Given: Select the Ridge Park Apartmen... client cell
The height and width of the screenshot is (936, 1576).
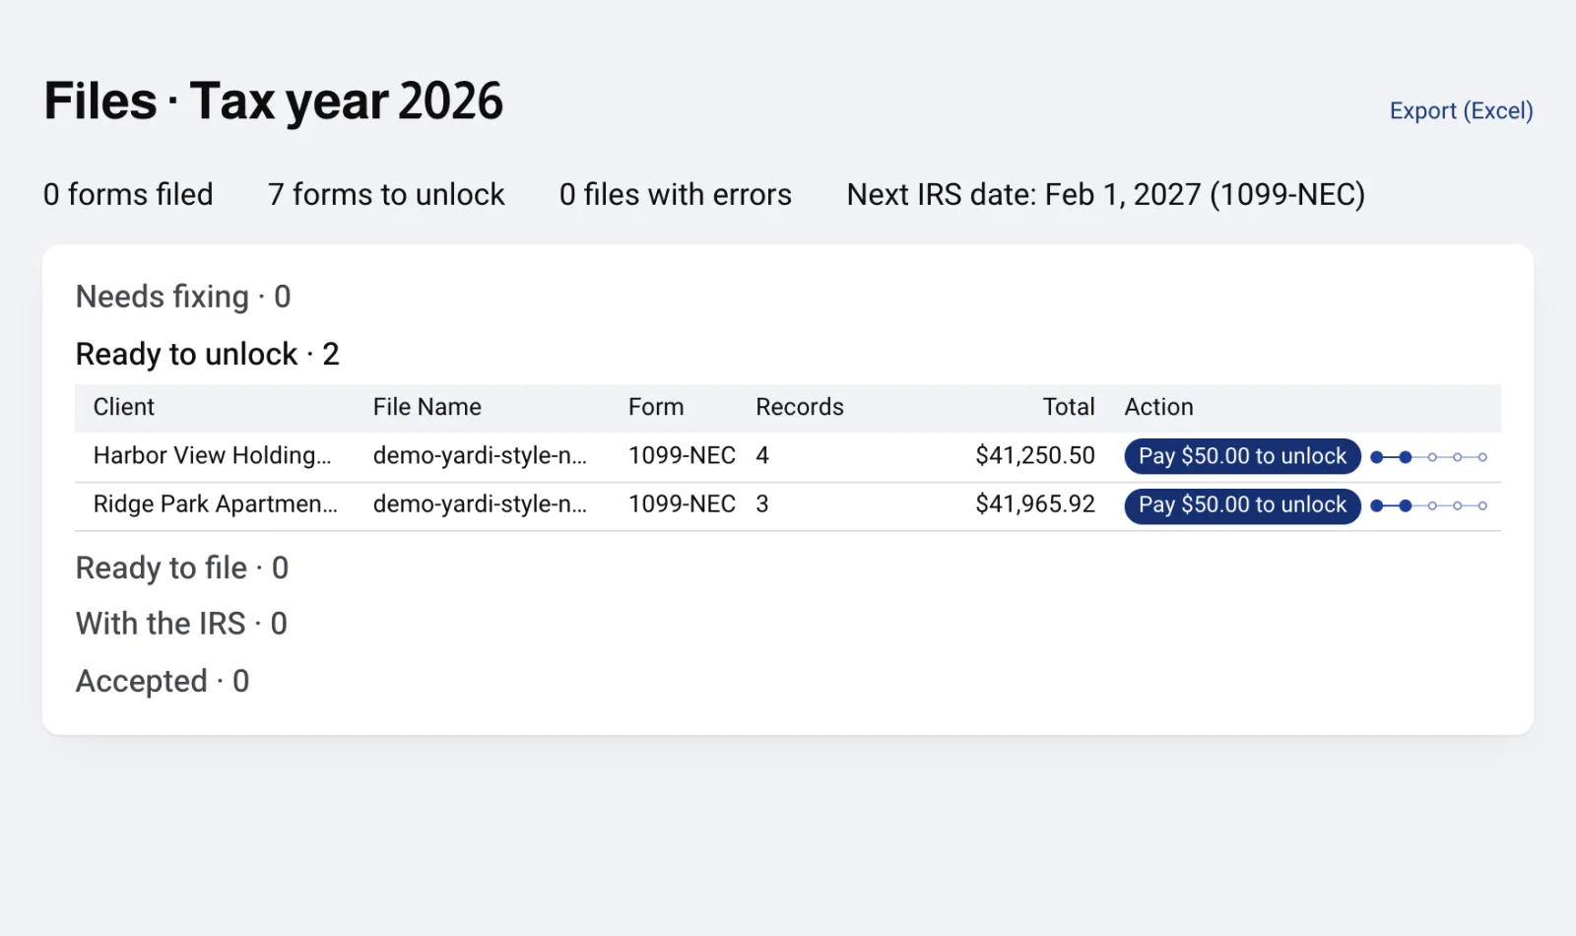Looking at the screenshot, I should [216, 503].
